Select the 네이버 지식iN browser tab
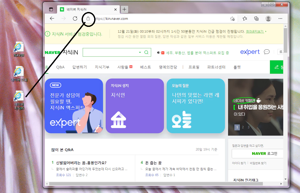Screen dimensions: 300x193 coord(88,9)
